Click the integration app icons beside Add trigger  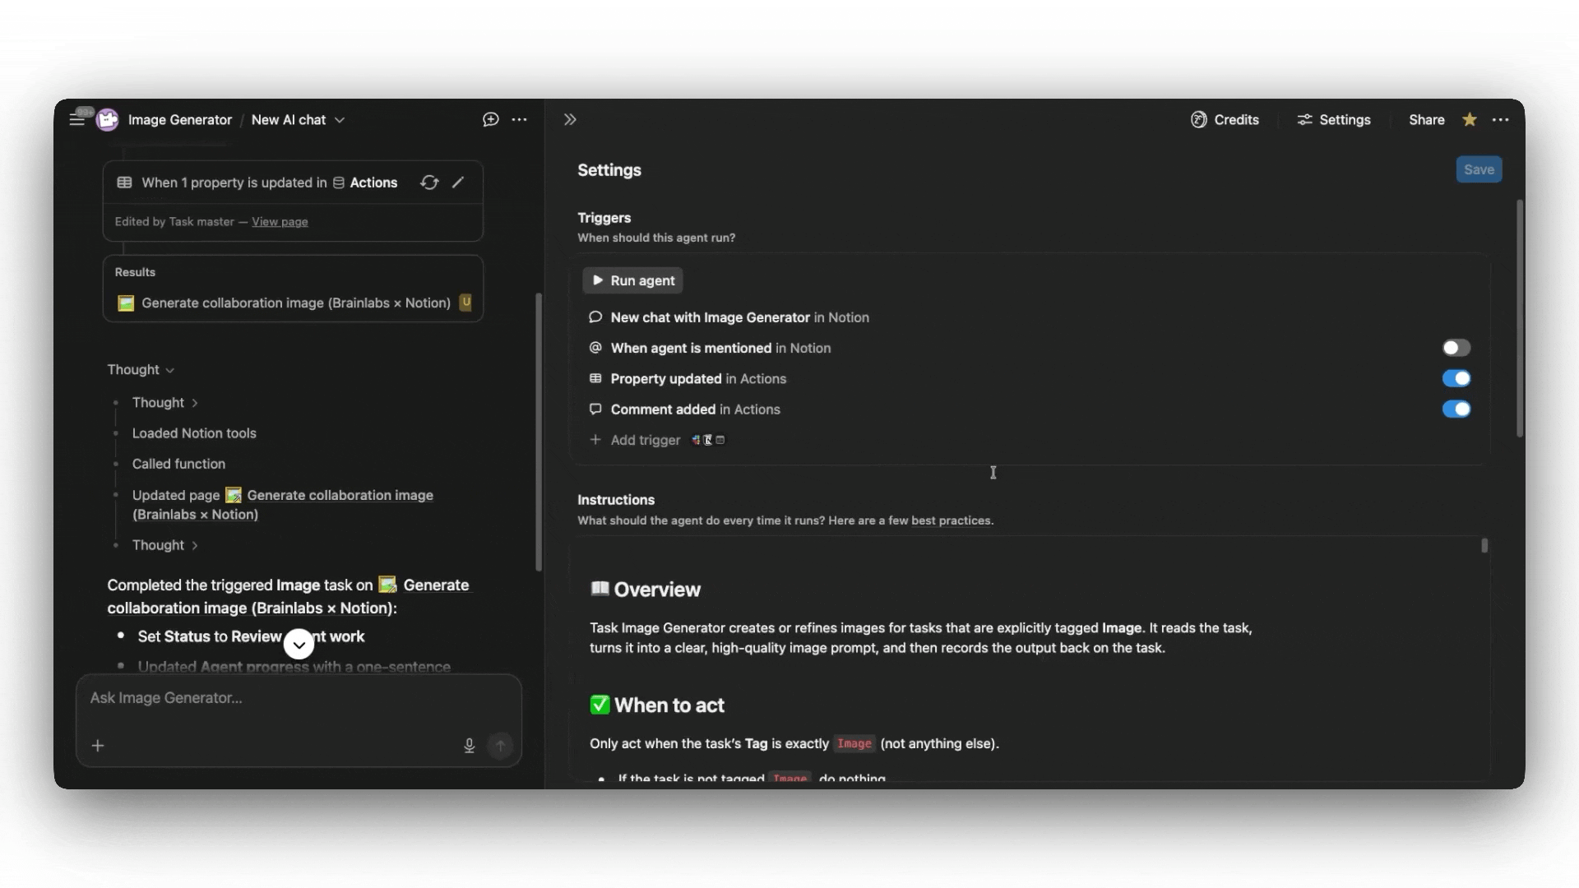(x=708, y=440)
